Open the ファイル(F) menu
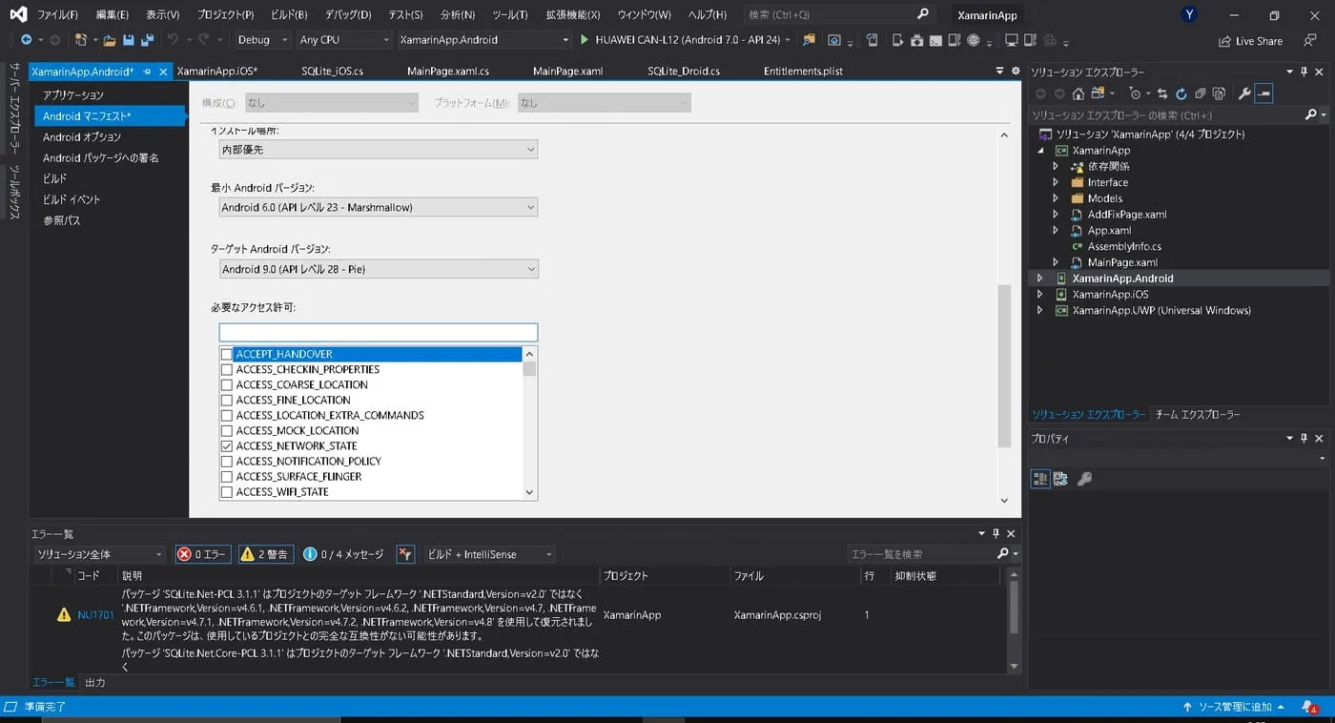 click(57, 14)
